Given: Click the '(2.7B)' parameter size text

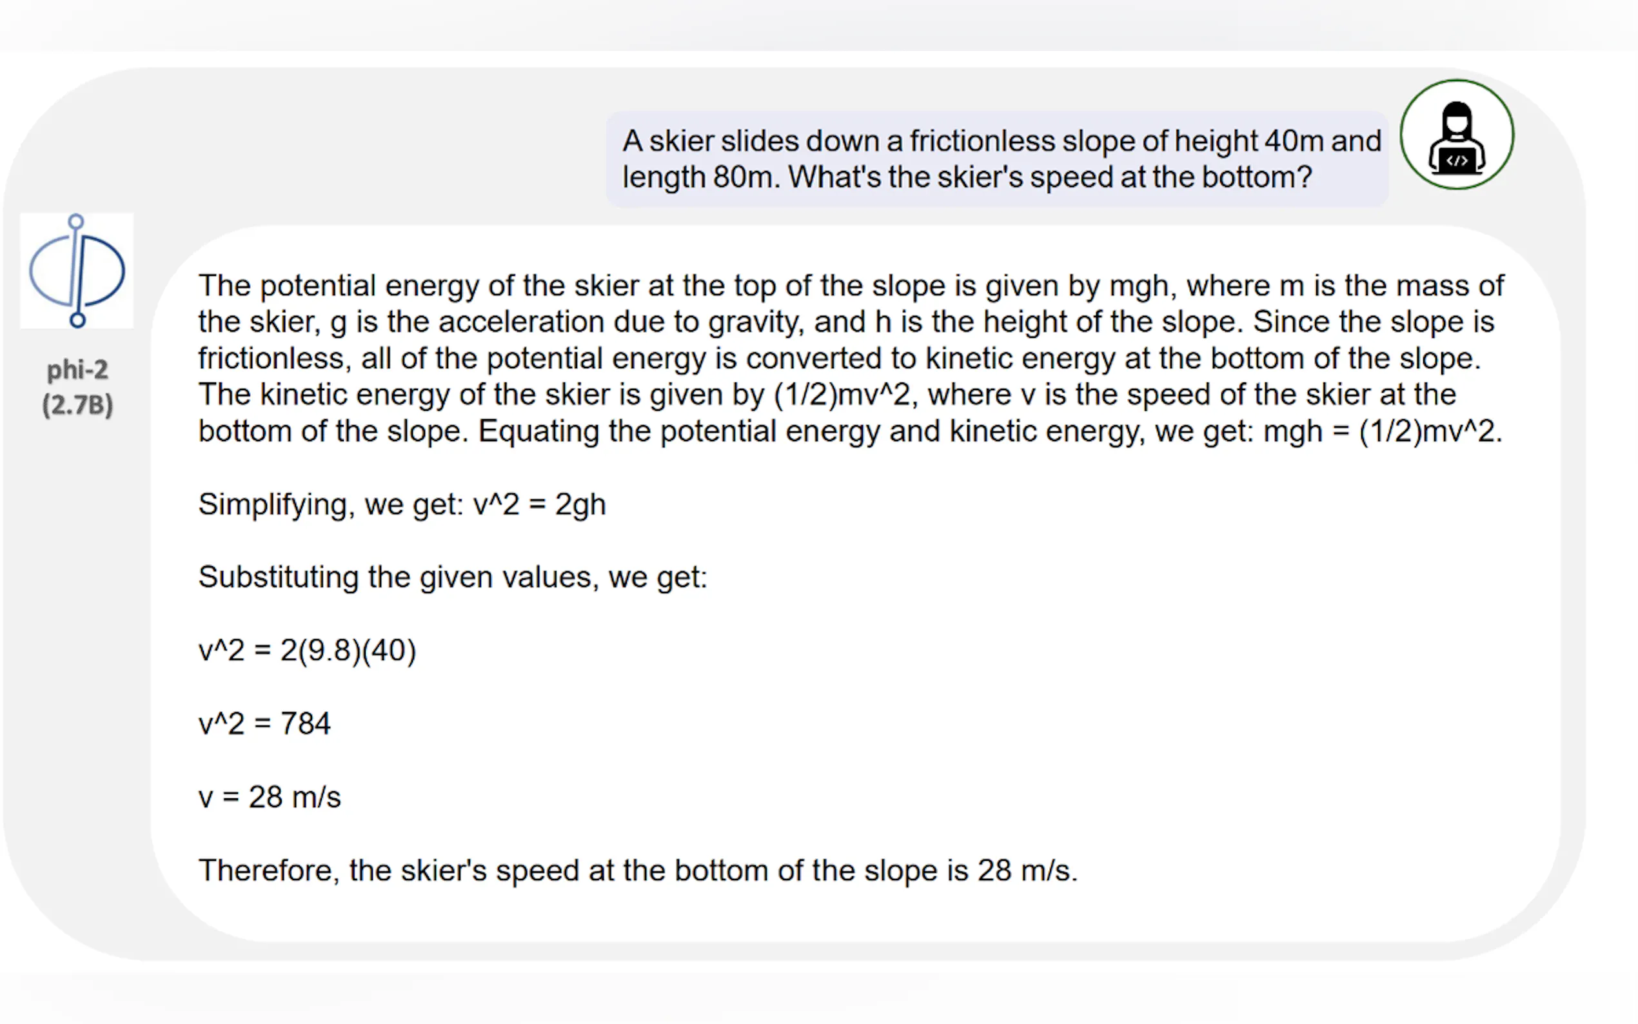Looking at the screenshot, I should 77,405.
